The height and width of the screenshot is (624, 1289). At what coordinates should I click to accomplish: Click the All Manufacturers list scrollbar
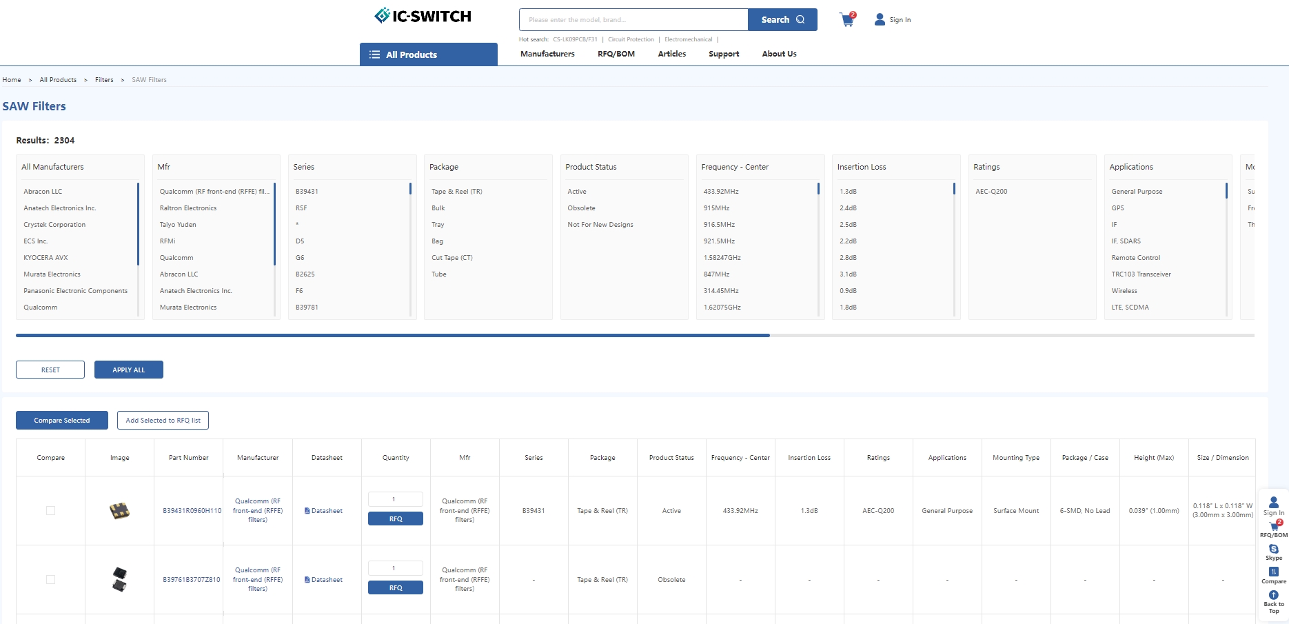[x=138, y=223]
